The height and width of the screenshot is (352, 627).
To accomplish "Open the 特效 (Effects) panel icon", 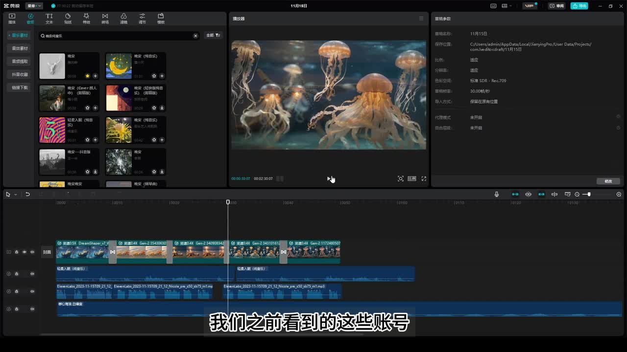I will coord(86,19).
